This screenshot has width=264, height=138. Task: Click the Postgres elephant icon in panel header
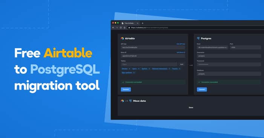[198, 38]
